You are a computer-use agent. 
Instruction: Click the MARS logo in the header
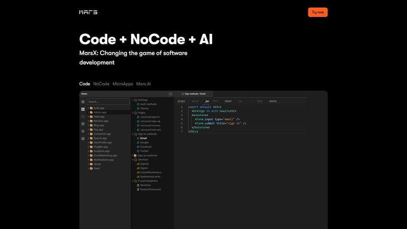pos(88,12)
